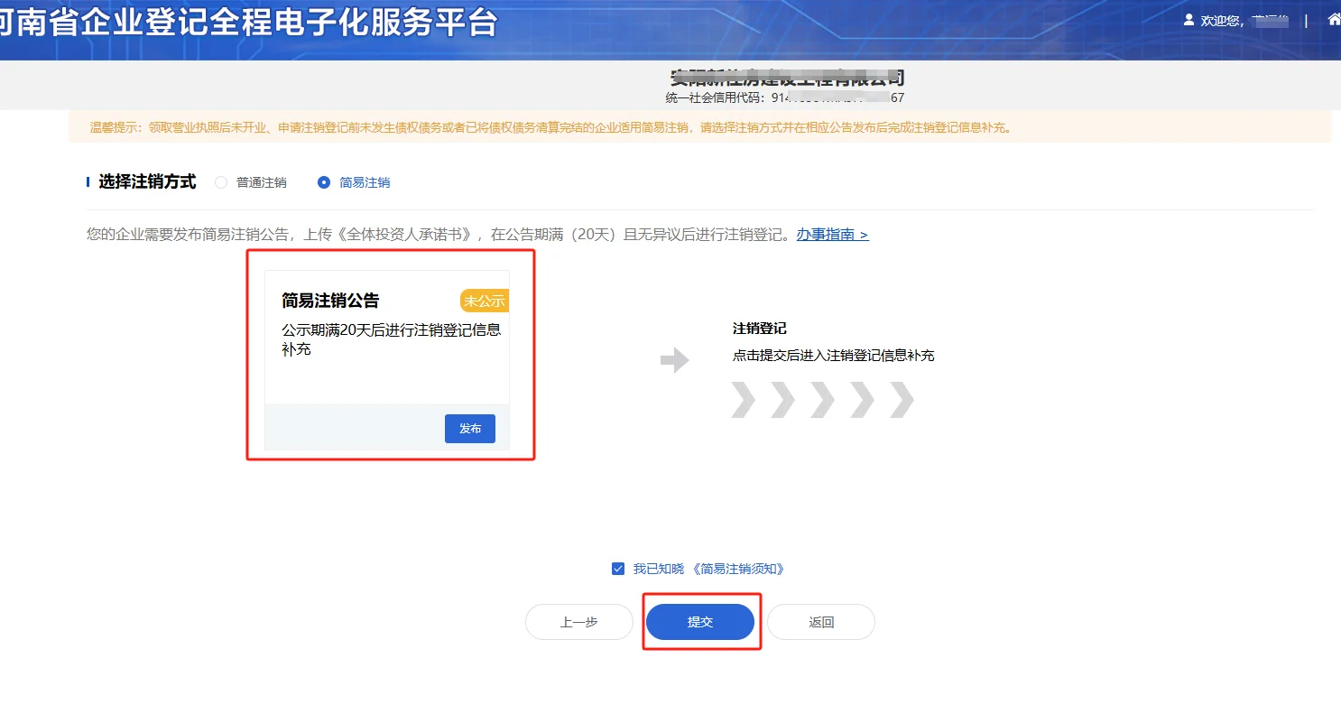Image resolution: width=1341 pixels, height=714 pixels.
Task: Click the 发布 publish button
Action: (x=469, y=429)
